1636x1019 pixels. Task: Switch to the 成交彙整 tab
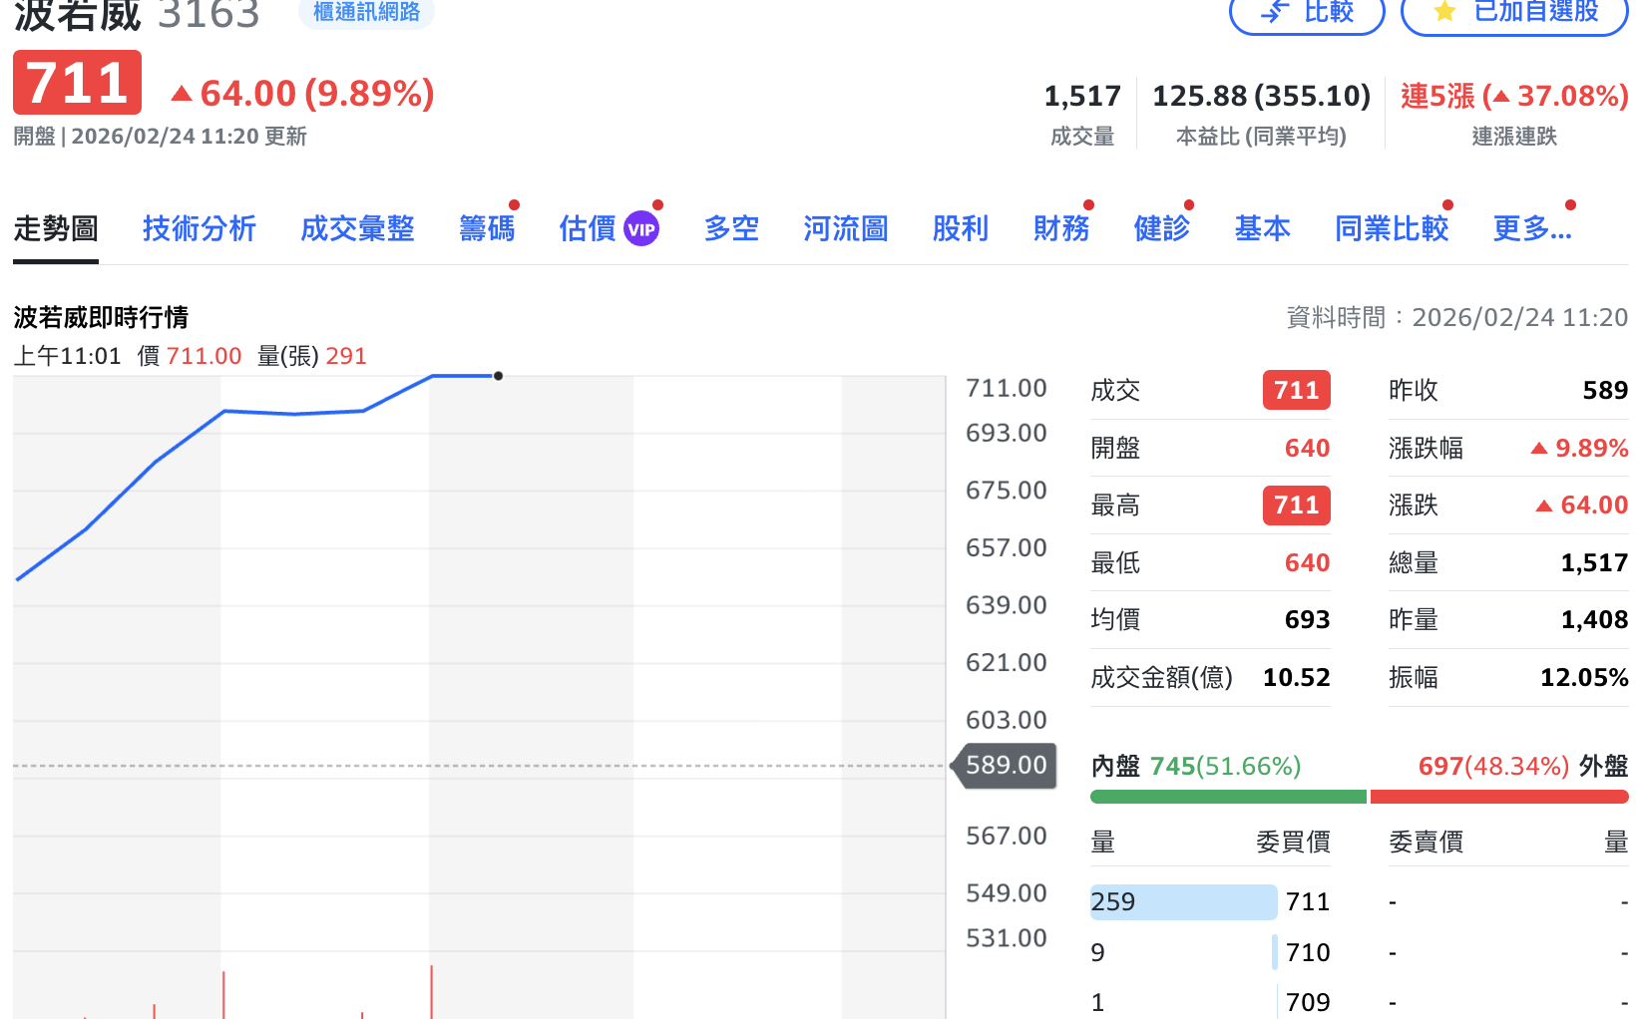point(356,228)
